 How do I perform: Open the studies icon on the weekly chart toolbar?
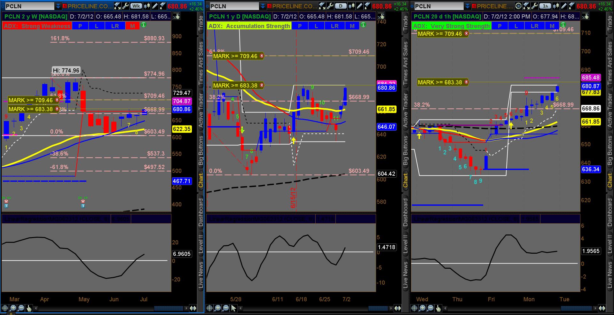pyautogui.click(x=117, y=6)
